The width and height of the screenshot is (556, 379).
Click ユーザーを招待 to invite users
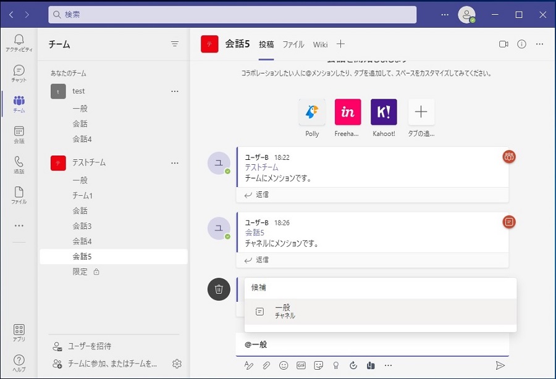[90, 346]
